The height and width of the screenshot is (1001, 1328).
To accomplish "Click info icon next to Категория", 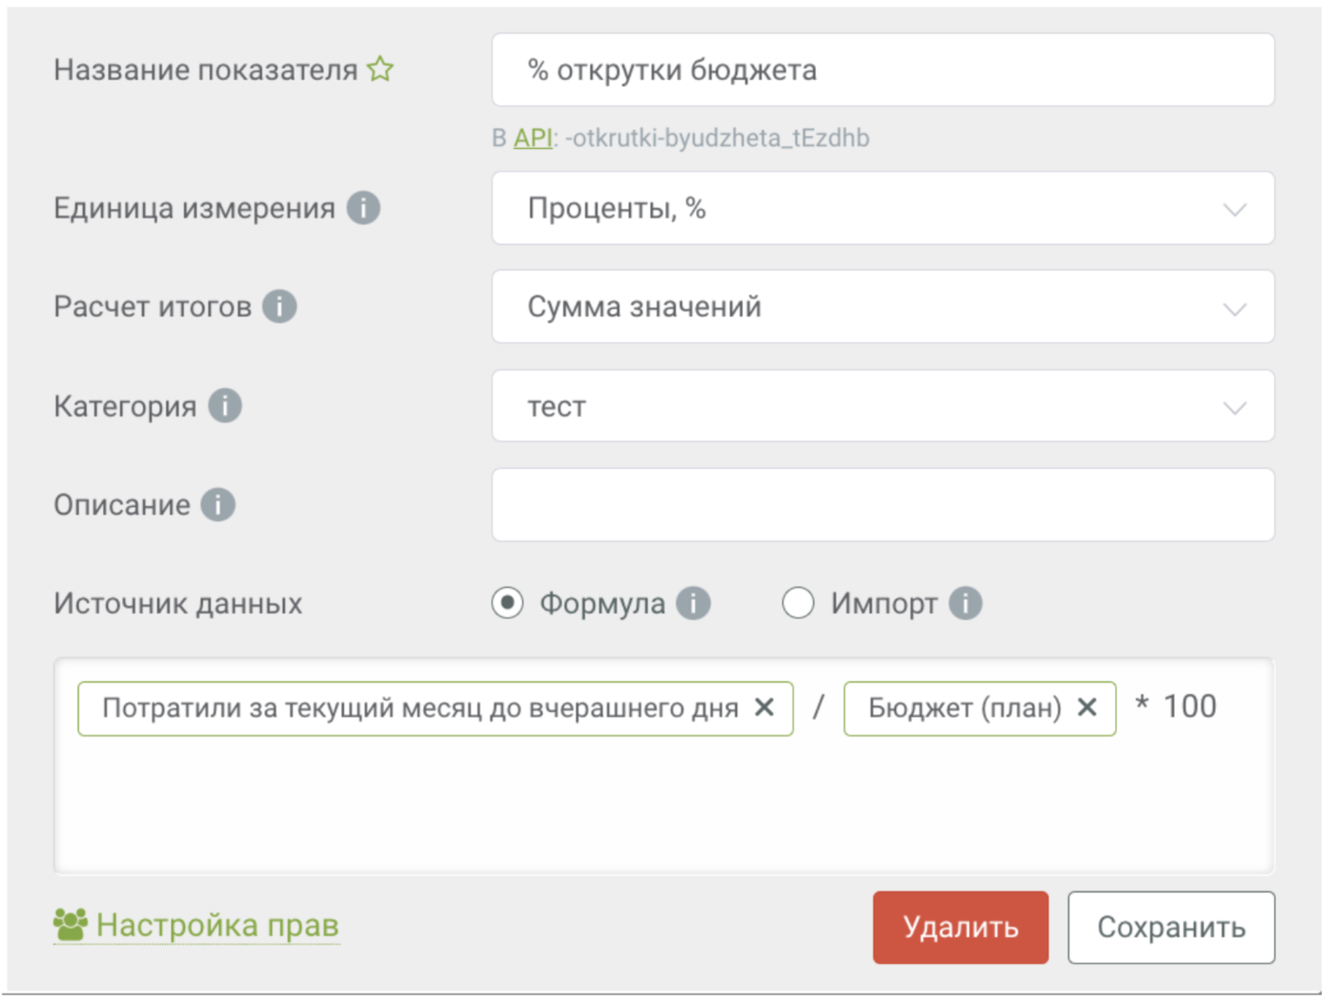I will [224, 406].
